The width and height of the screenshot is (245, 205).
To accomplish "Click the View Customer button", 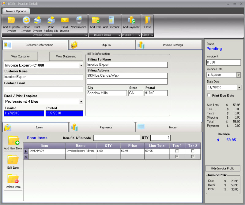I will click(21, 56).
